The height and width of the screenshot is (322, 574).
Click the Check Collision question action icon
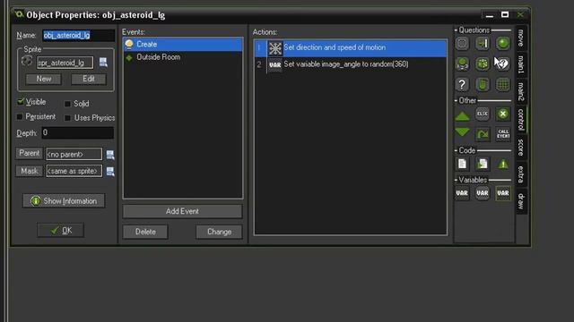(x=483, y=44)
